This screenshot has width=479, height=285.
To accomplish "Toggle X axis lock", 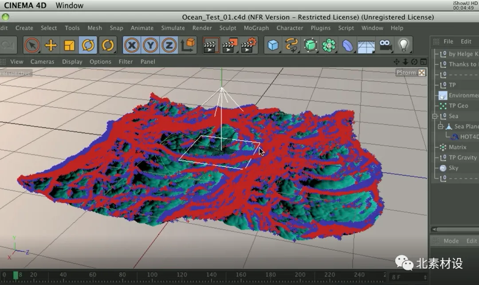I will 132,46.
